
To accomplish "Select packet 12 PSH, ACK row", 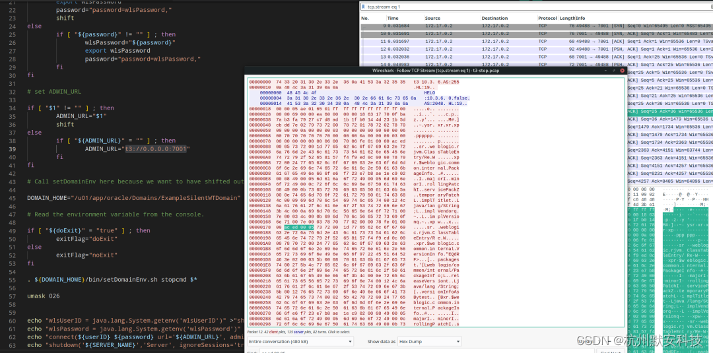I will (536, 49).
